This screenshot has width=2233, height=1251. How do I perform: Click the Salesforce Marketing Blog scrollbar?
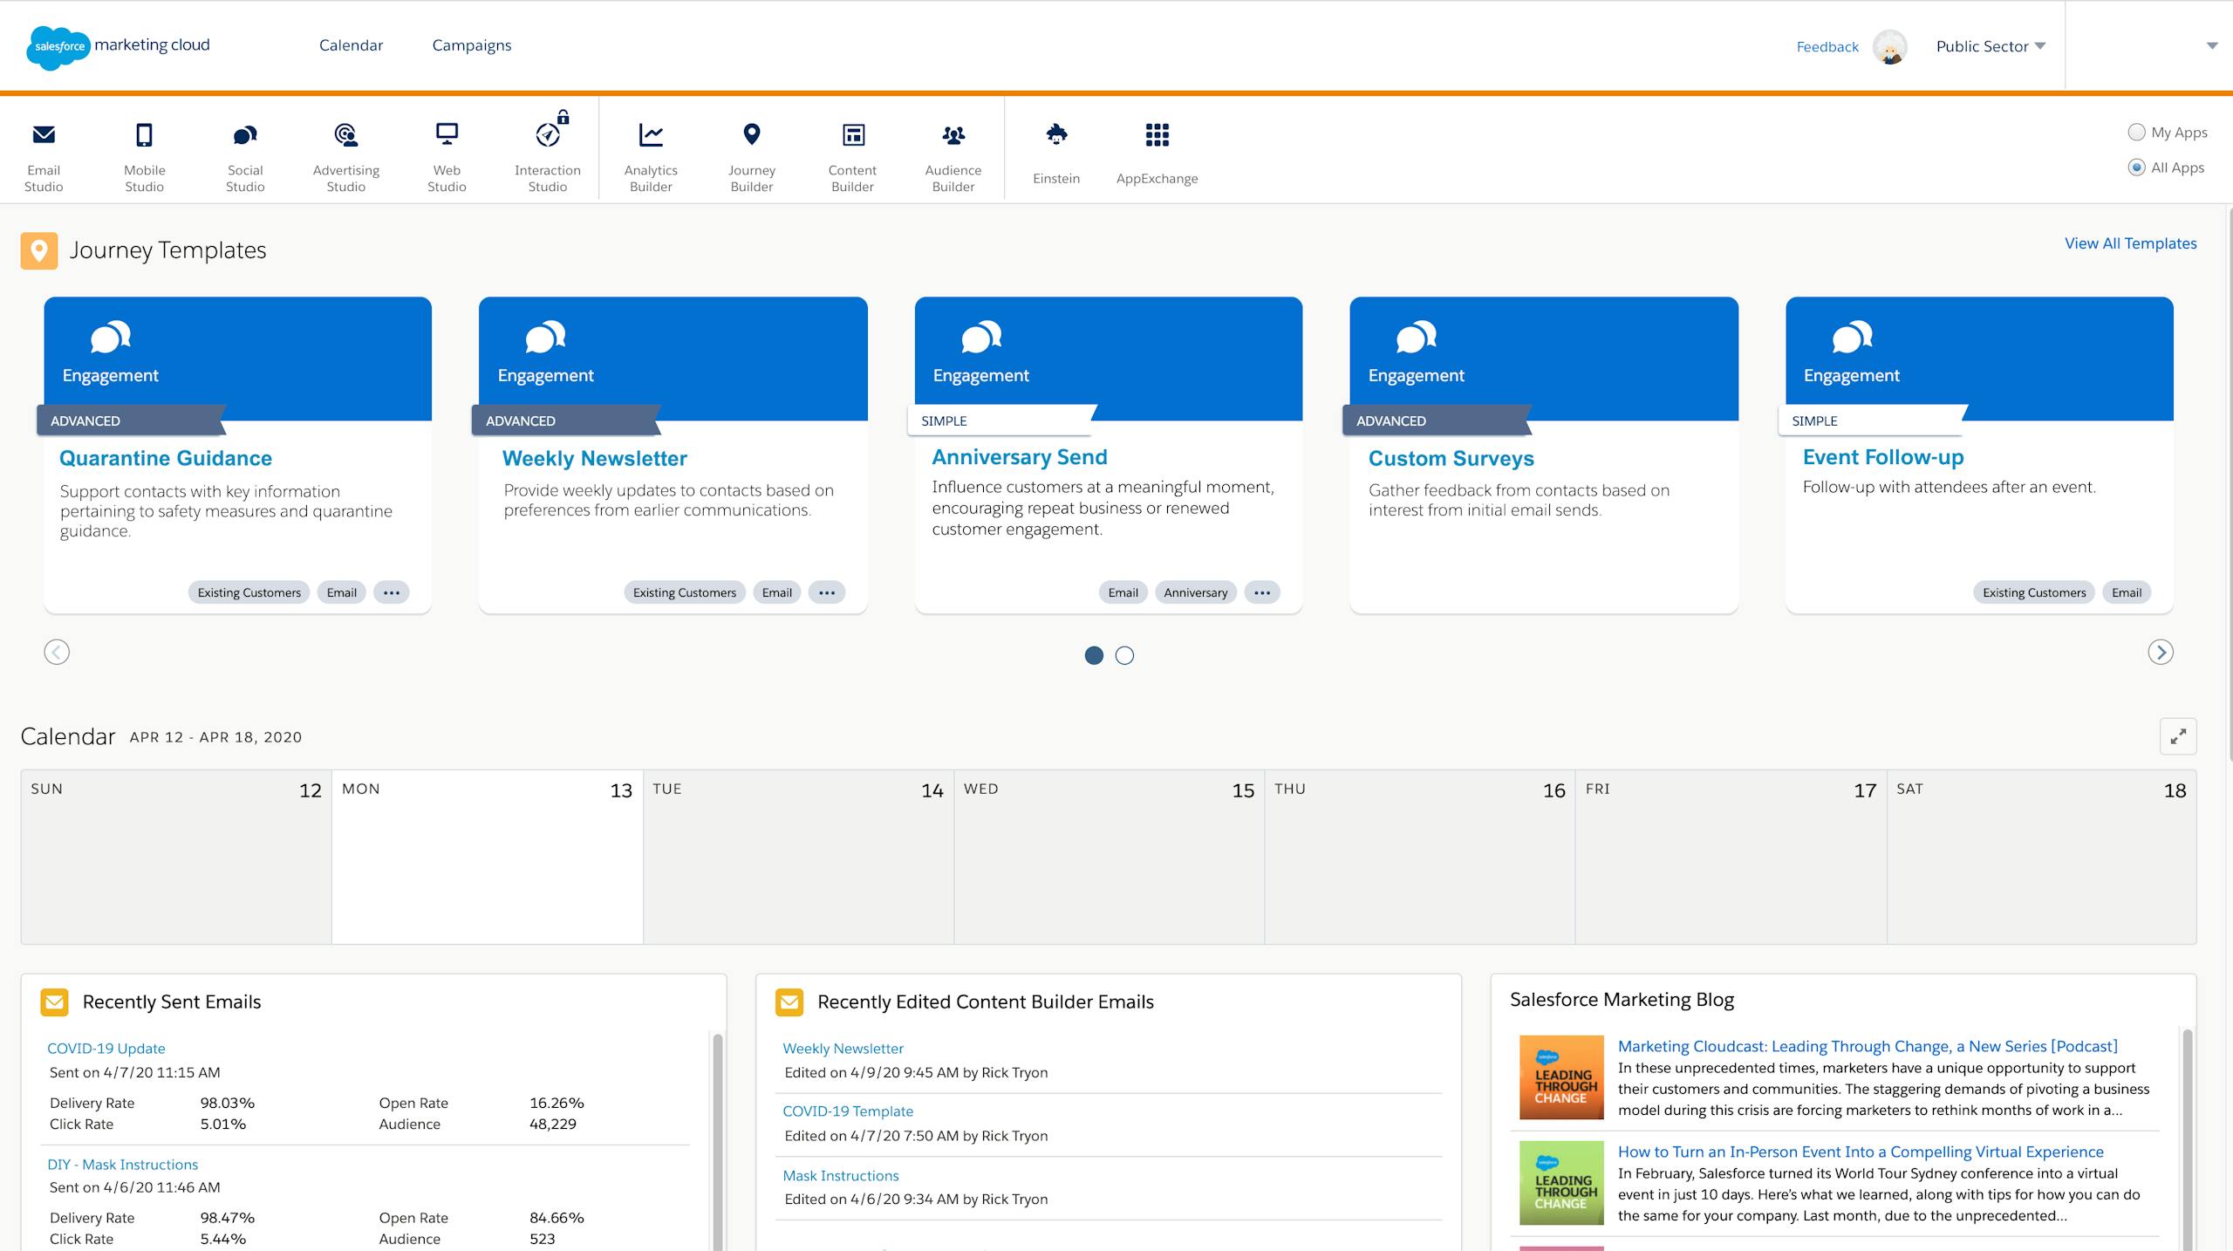(2188, 1138)
